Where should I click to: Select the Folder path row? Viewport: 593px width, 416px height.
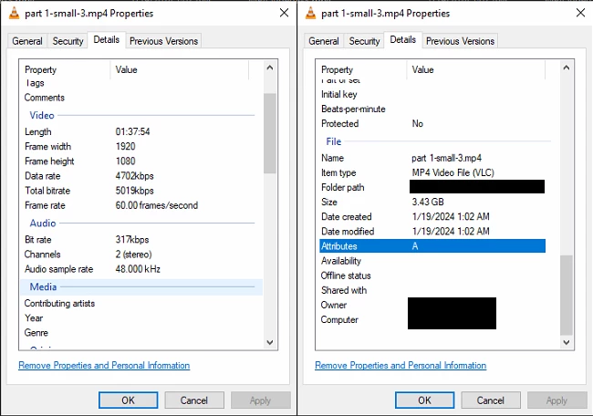(x=432, y=187)
